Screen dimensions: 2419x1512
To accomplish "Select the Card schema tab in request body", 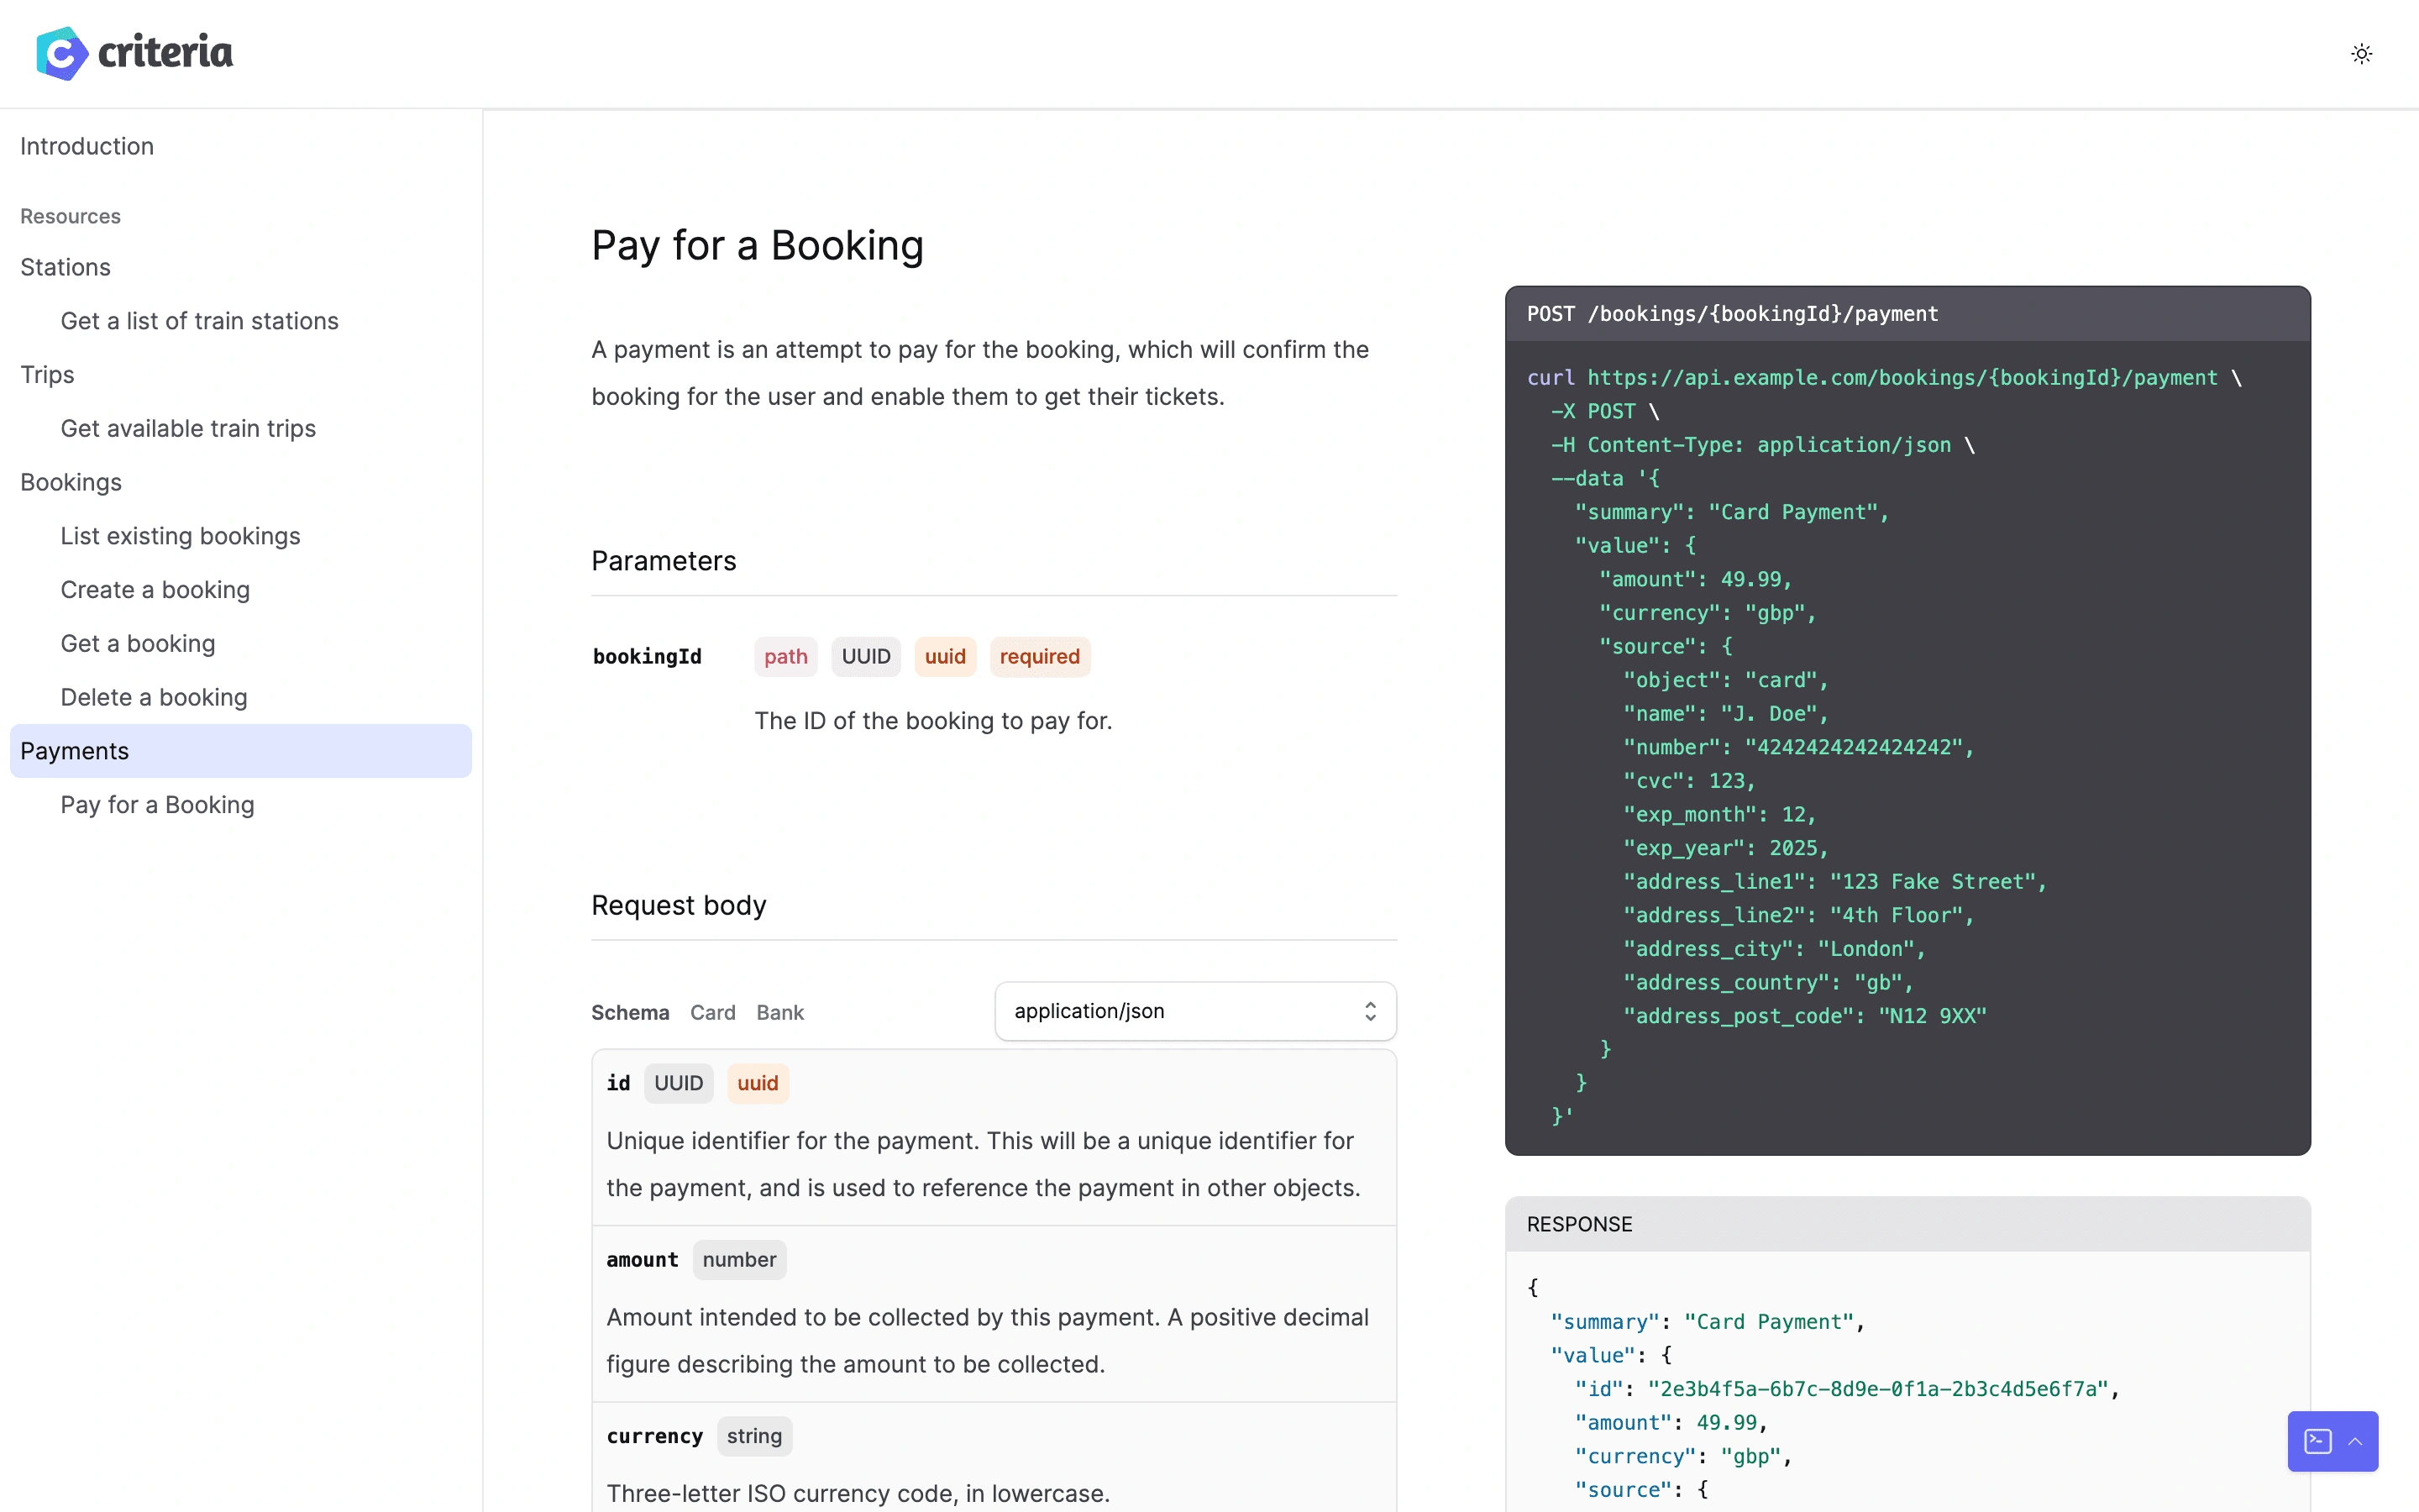I will point(712,1012).
